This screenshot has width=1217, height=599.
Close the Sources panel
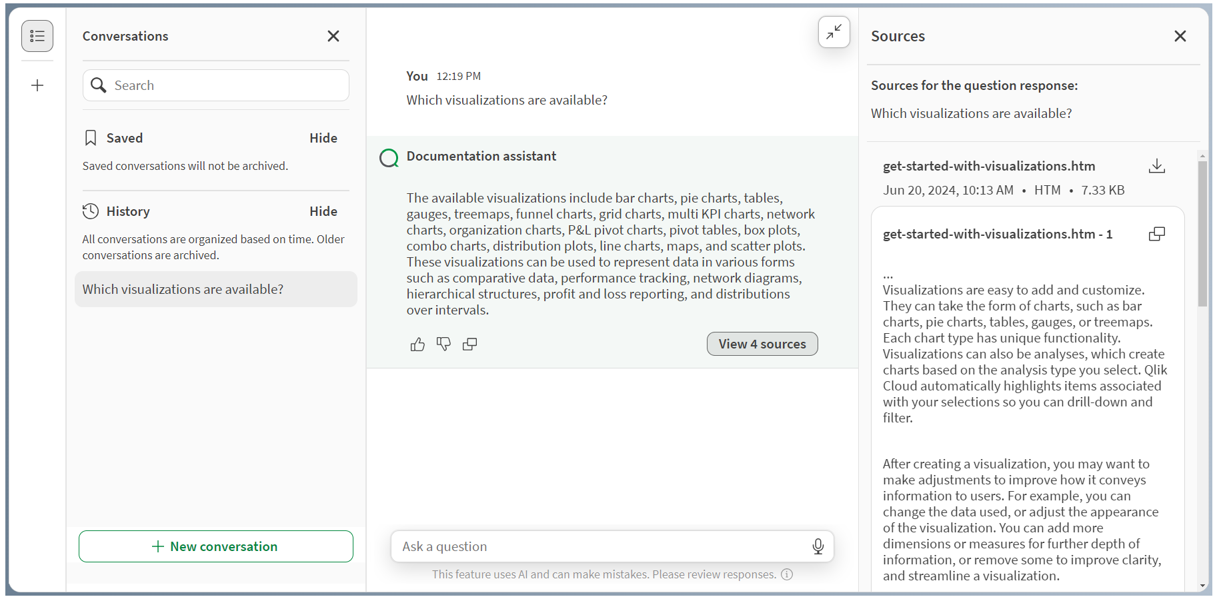[x=1180, y=36]
